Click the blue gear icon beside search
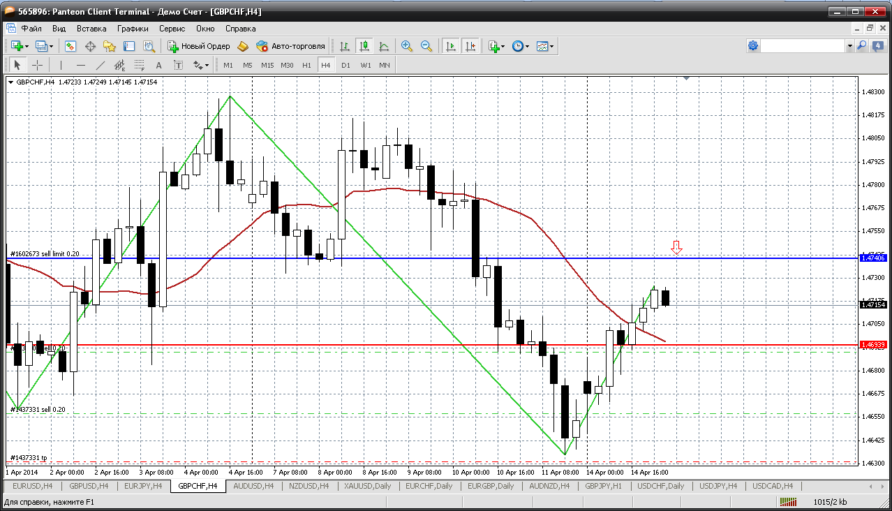Image resolution: width=892 pixels, height=511 pixels. pyautogui.click(x=753, y=46)
